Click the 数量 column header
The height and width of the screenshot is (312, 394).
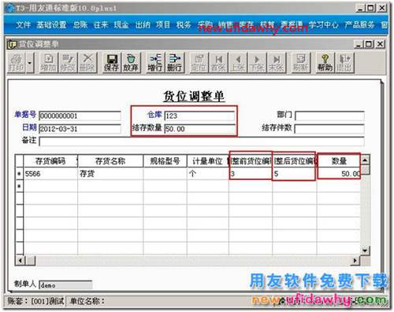coord(339,161)
